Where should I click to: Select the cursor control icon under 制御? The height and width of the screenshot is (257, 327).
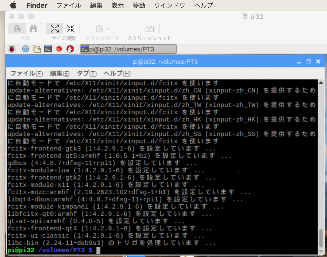16,28
